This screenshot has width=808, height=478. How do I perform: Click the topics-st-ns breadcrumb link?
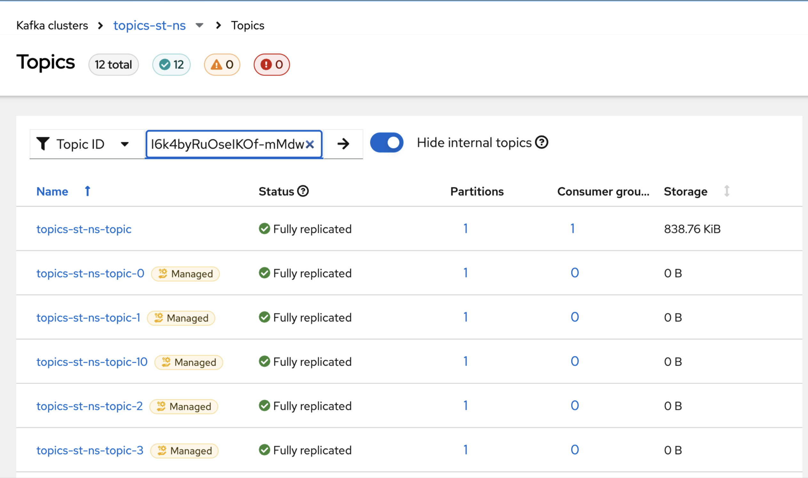point(149,26)
